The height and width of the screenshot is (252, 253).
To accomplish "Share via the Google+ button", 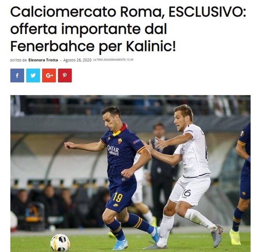I will [49, 75].
